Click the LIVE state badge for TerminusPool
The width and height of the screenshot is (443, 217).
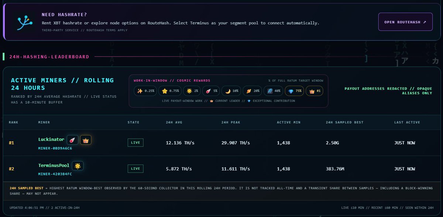click(x=135, y=169)
